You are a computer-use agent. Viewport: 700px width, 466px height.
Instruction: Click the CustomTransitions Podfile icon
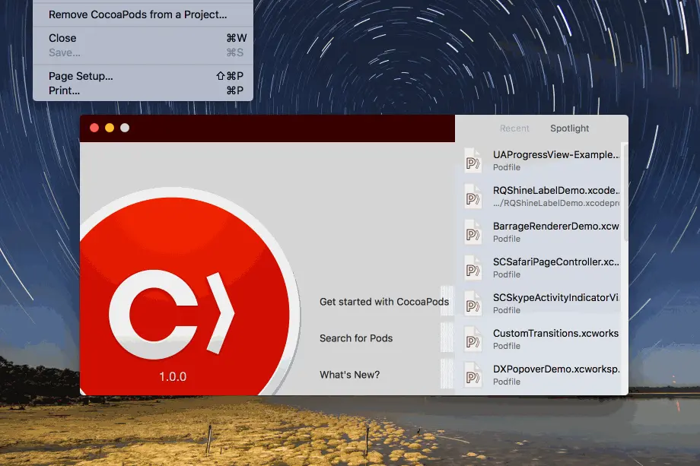click(473, 339)
